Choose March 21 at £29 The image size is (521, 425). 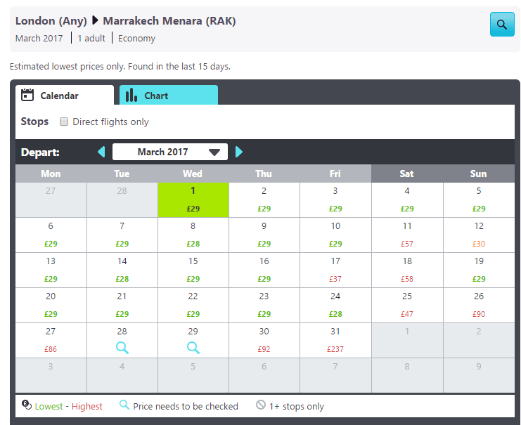pos(122,306)
